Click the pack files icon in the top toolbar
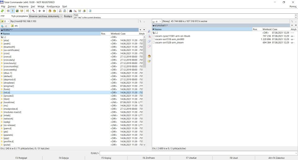Image resolution: width=298 pixels, height=160 pixels. pos(50,11)
